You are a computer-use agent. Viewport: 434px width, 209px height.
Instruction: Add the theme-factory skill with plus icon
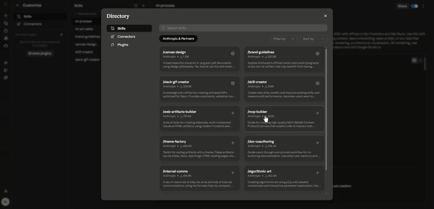[x=233, y=143]
